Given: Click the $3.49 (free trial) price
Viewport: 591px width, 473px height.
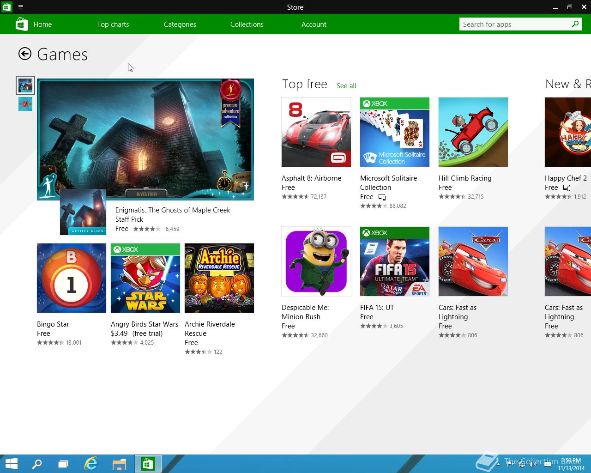Looking at the screenshot, I should click(x=137, y=334).
